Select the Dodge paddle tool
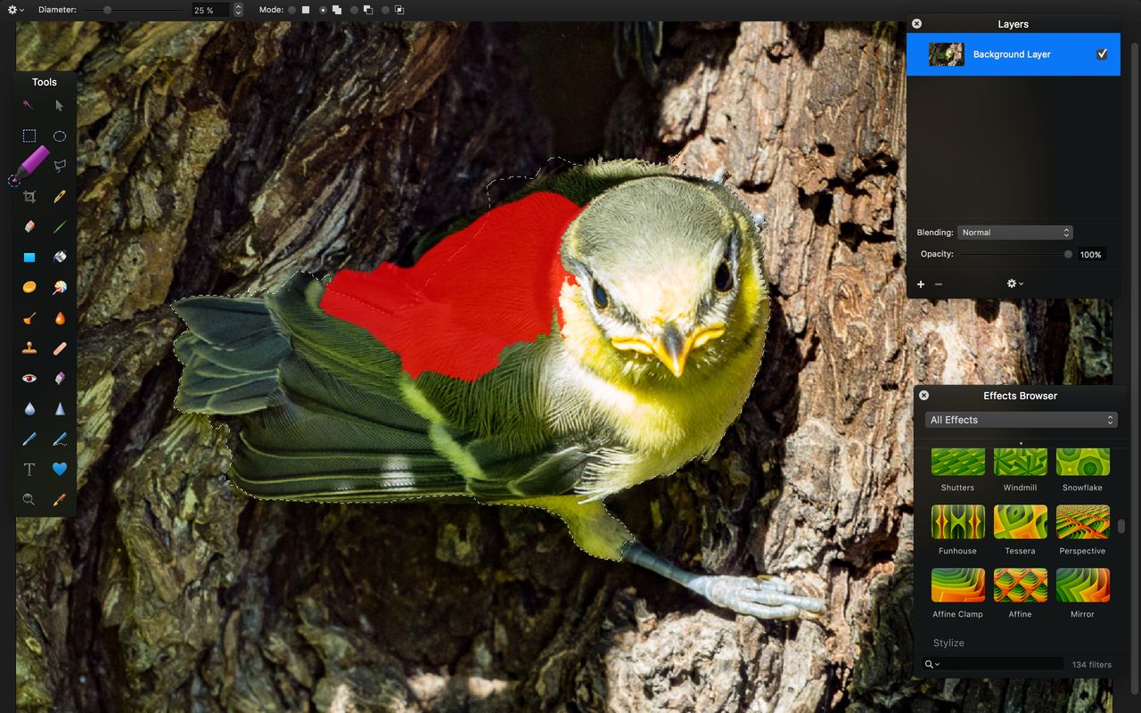The width and height of the screenshot is (1141, 713). pyautogui.click(x=29, y=317)
